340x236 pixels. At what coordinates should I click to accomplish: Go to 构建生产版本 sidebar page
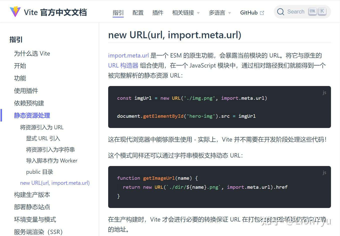coord(32,195)
